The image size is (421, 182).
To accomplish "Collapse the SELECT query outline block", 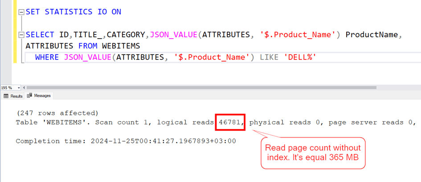I will point(21,35).
